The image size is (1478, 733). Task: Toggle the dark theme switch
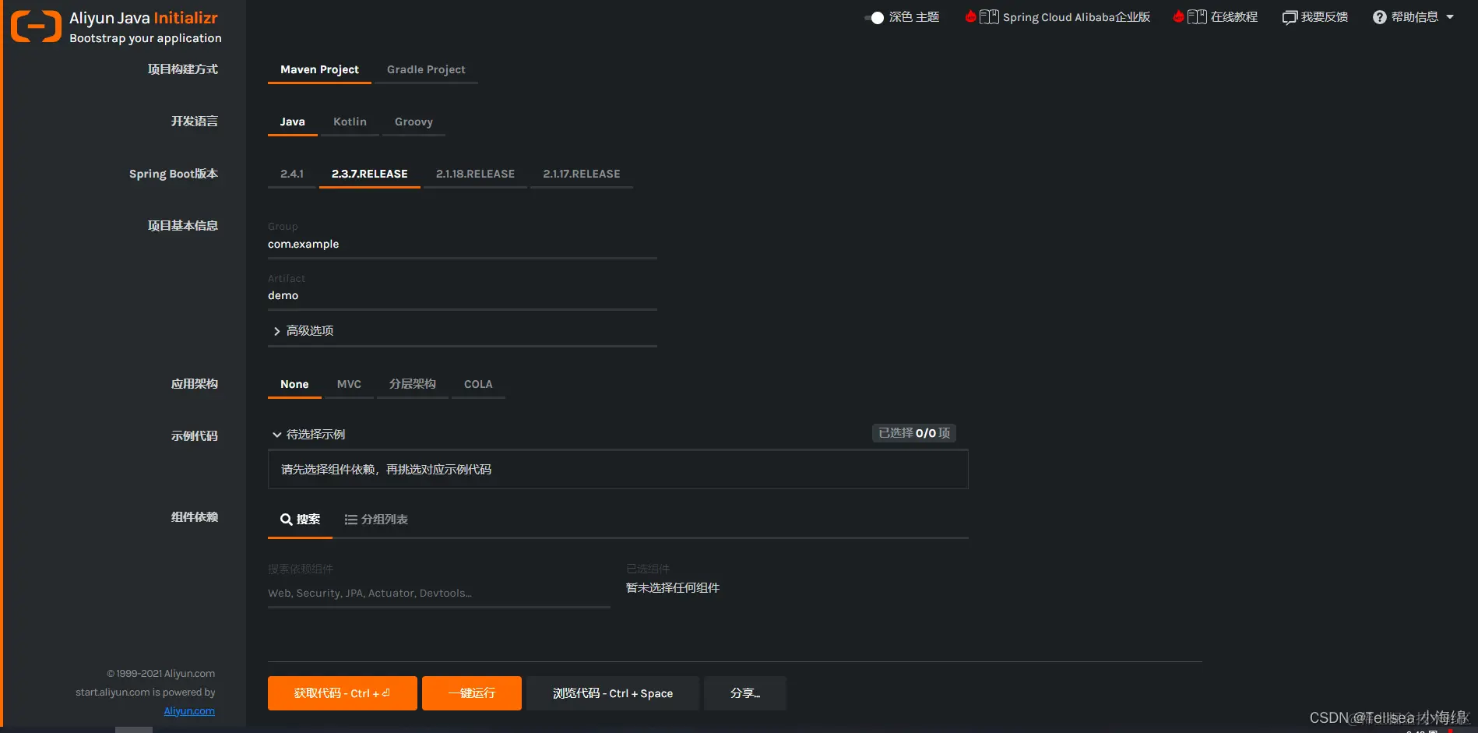[874, 18]
